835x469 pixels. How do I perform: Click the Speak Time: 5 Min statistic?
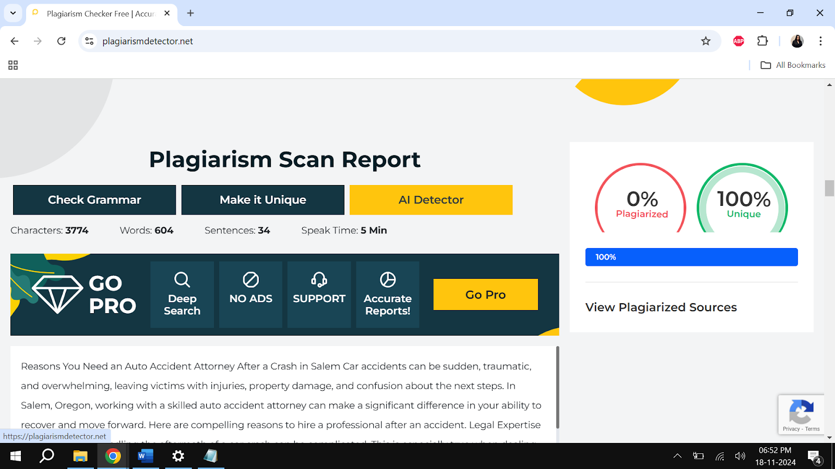click(x=344, y=230)
